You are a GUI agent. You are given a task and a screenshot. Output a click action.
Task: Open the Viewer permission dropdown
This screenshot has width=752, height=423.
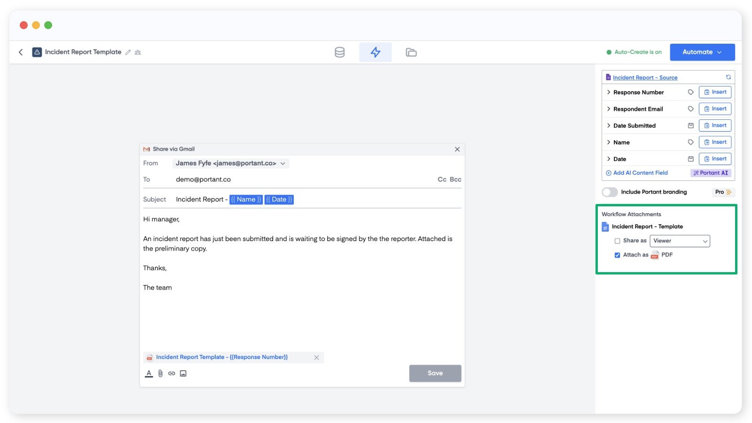[x=680, y=241]
